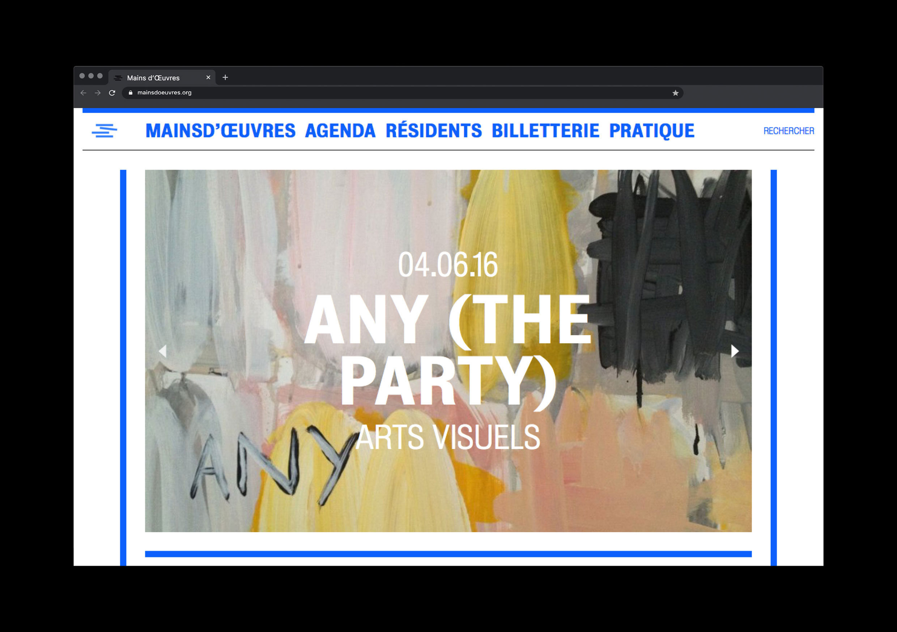The image size is (897, 632).
Task: Click MAINSD'ŒUVRES home link
Action: [x=220, y=131]
